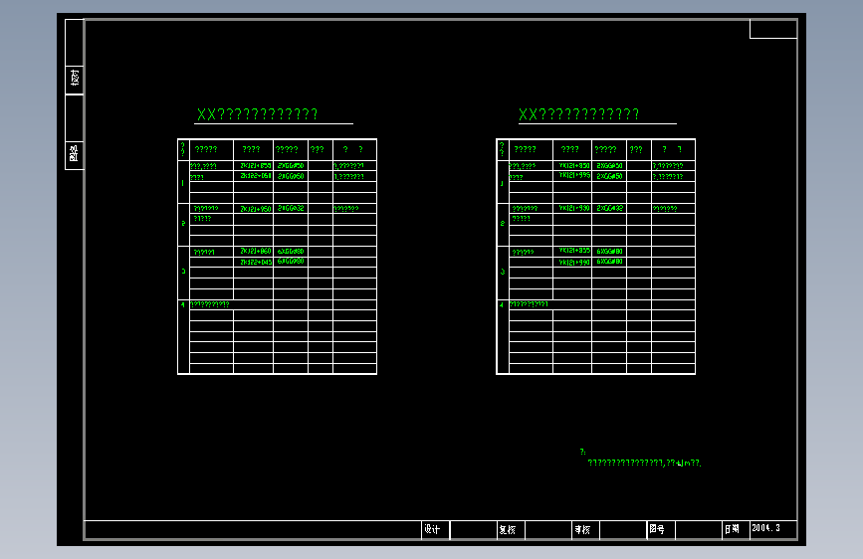
Task: Click the date value 2004.3
Action: click(765, 527)
